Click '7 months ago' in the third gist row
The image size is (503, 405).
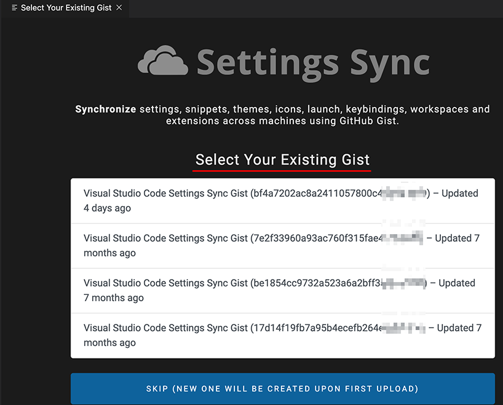(114, 298)
